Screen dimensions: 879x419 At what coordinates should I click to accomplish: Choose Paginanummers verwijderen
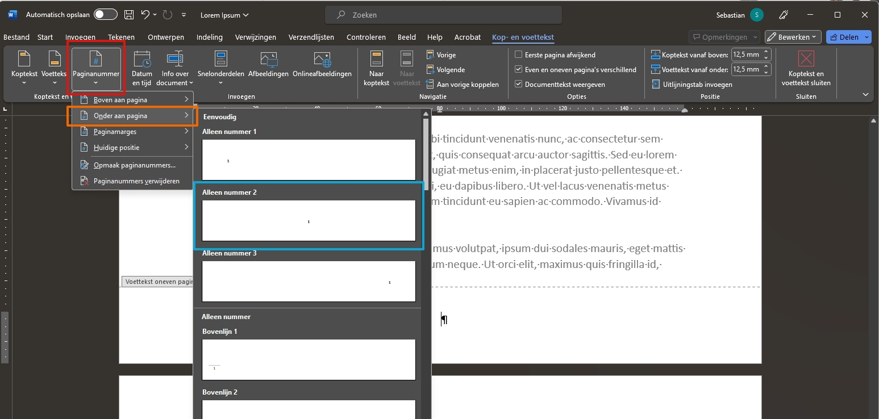(133, 181)
